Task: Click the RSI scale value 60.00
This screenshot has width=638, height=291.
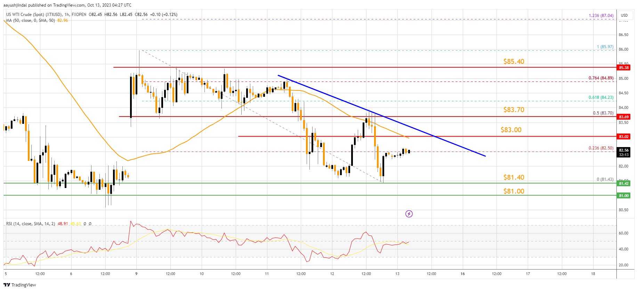Action: click(x=623, y=233)
